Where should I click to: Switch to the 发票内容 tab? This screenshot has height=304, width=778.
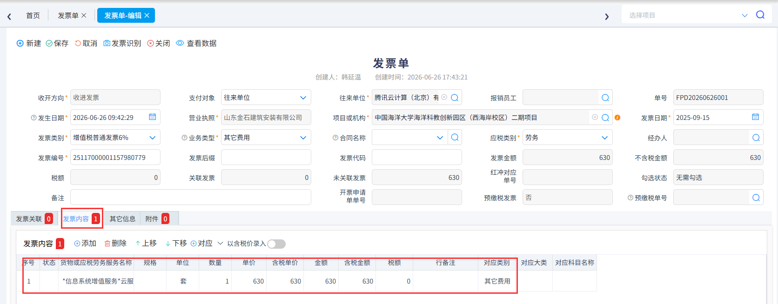[x=82, y=218]
